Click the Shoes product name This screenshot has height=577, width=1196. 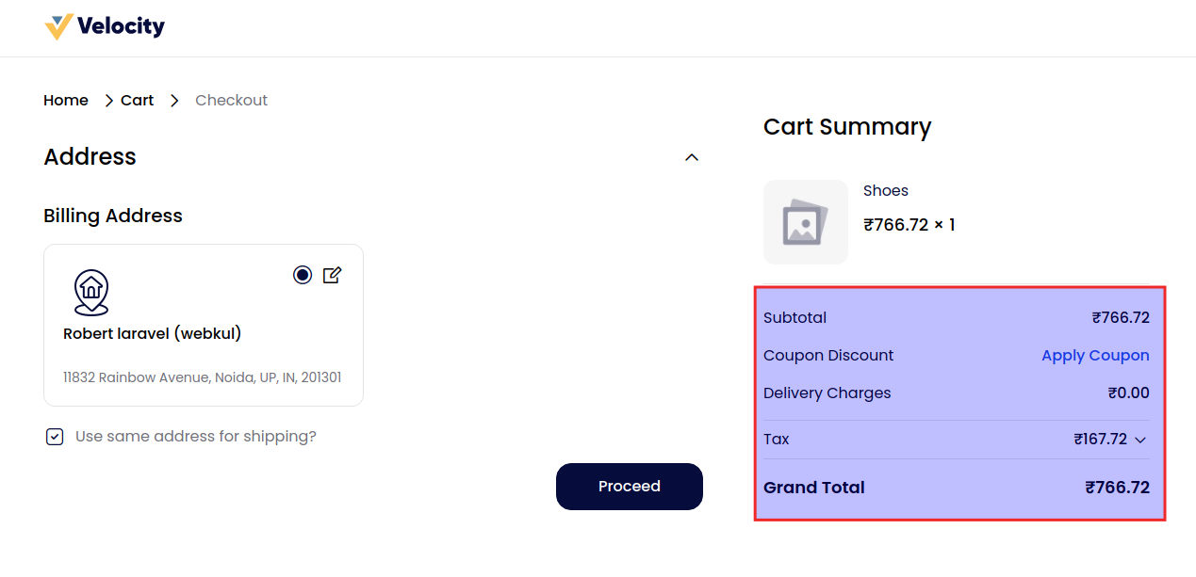[x=885, y=191]
